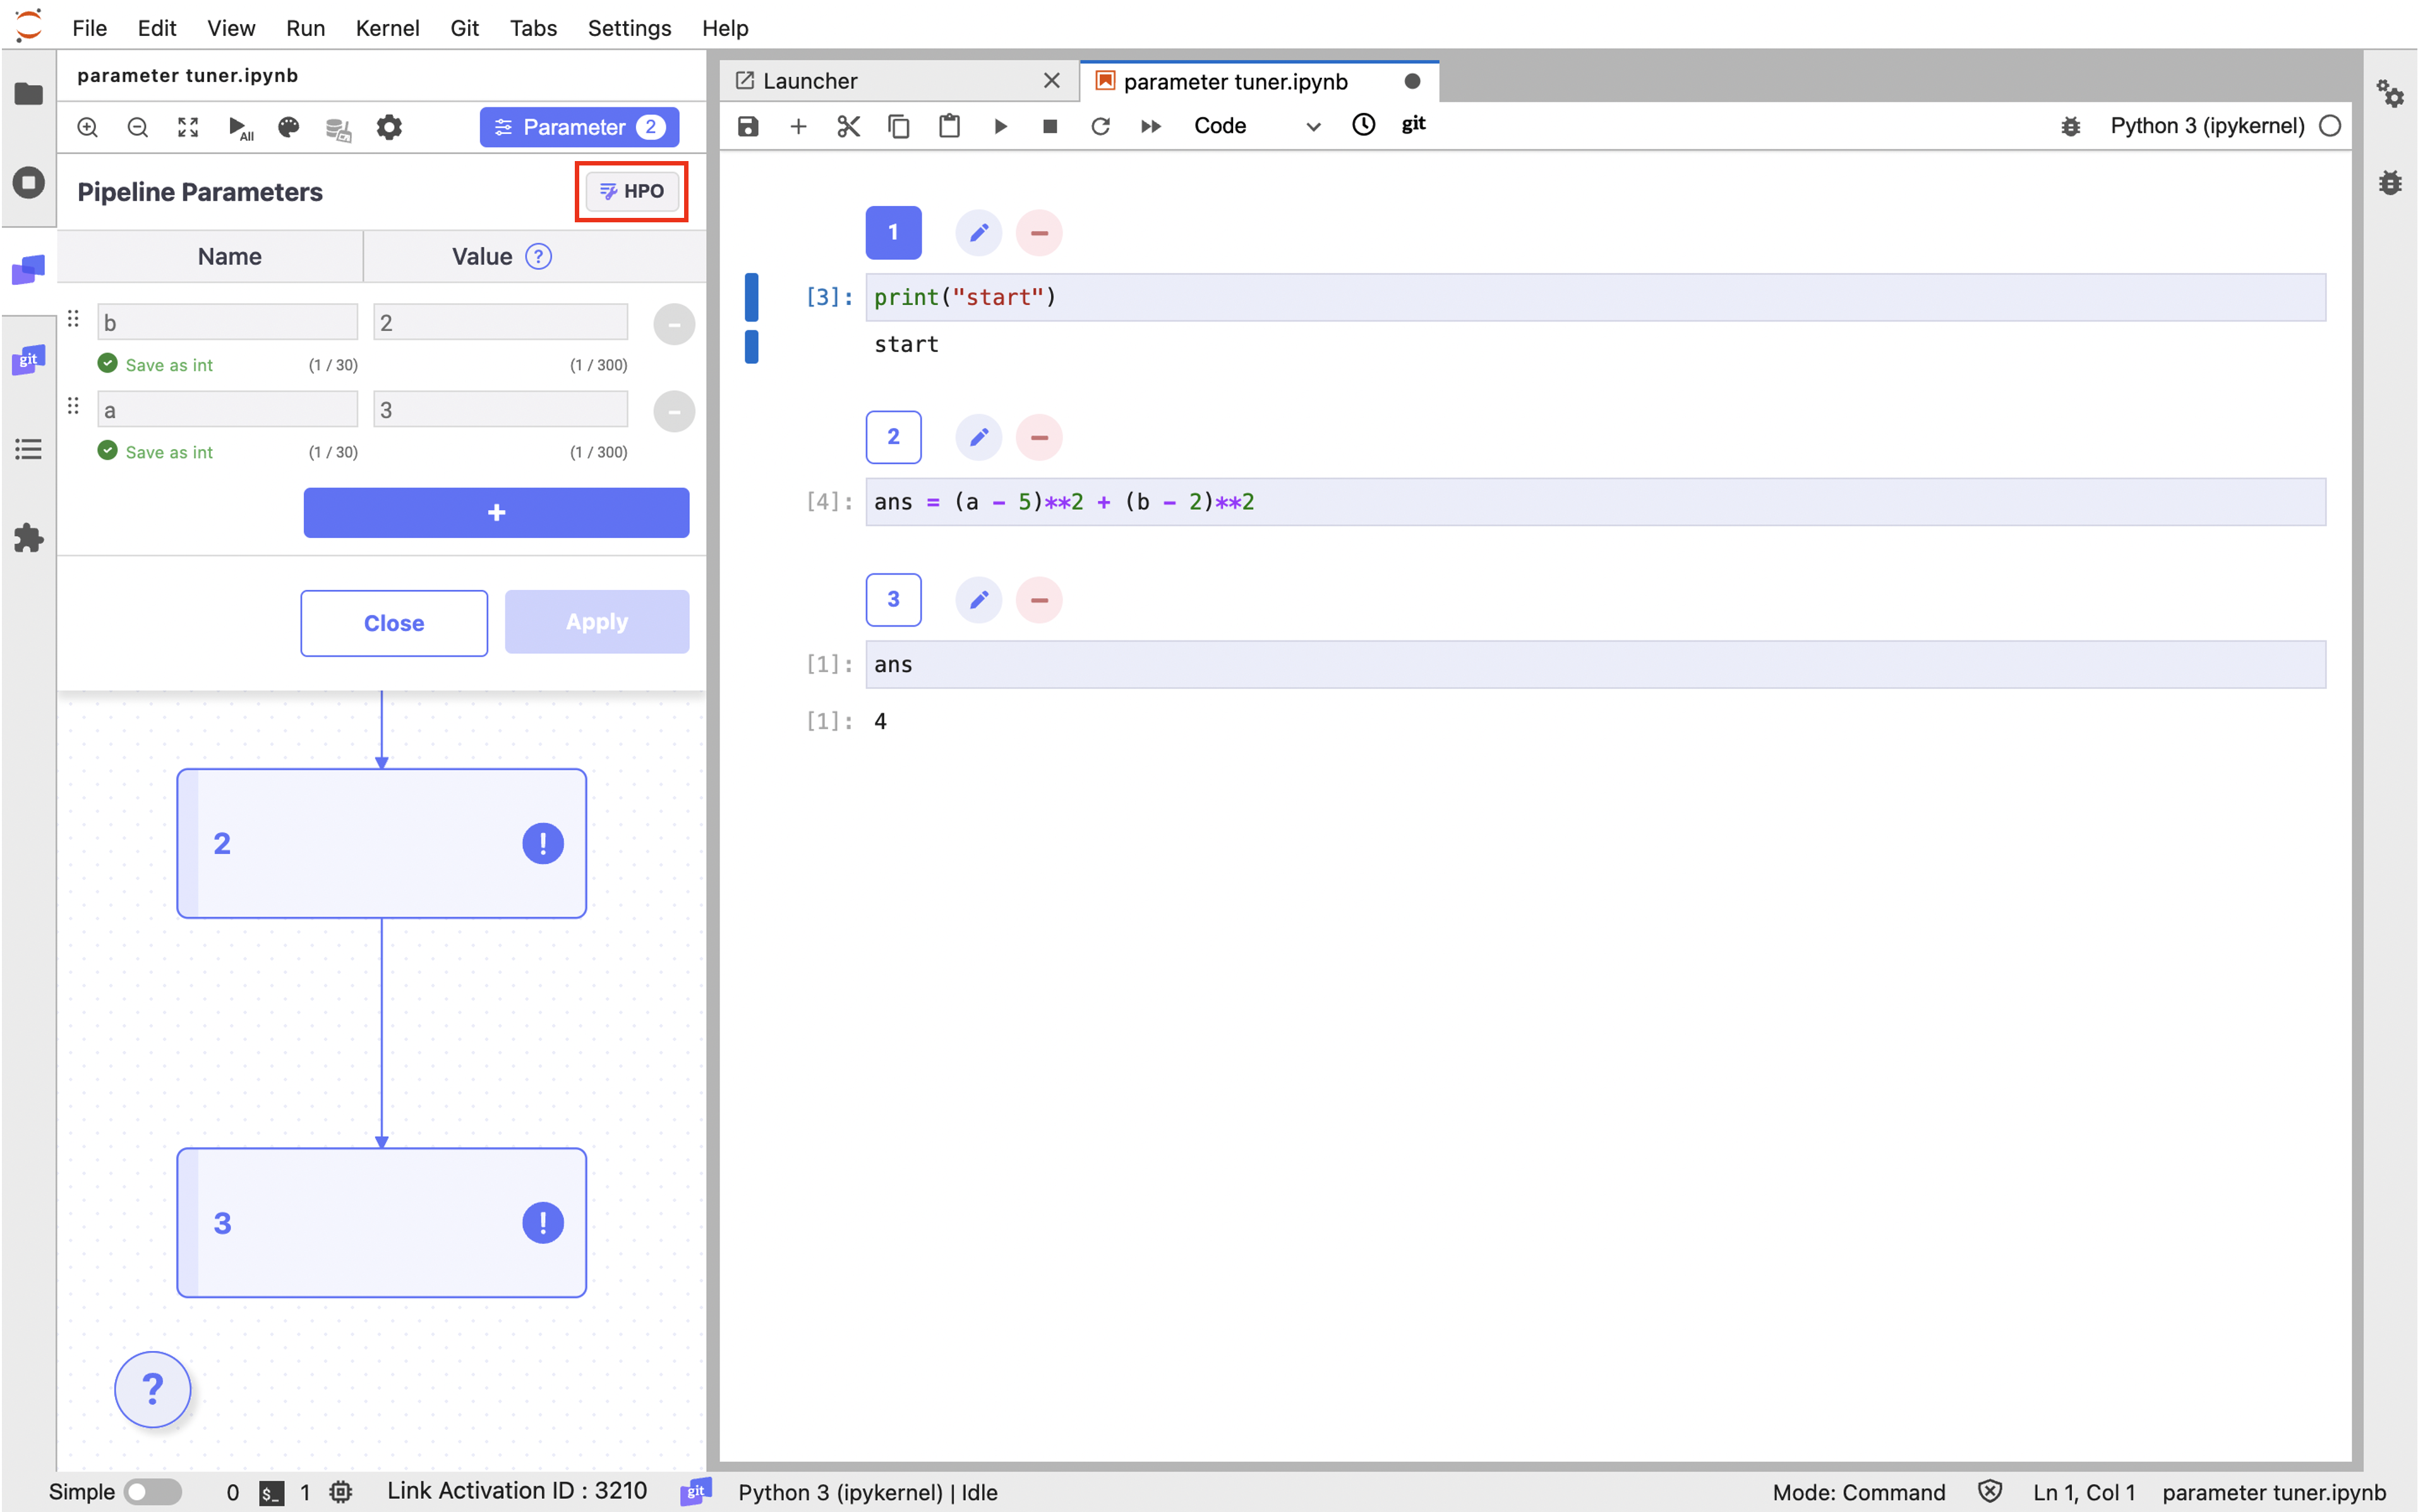Click the value field for parameter b

coord(500,322)
